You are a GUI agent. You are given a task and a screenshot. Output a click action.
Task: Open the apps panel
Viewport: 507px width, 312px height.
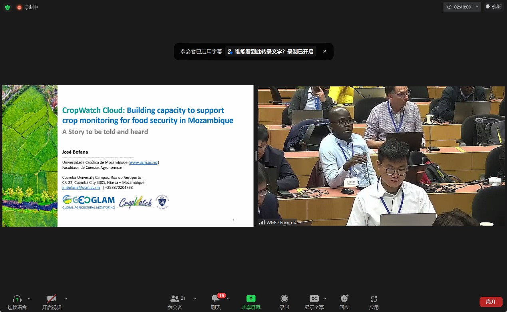pos(374,302)
